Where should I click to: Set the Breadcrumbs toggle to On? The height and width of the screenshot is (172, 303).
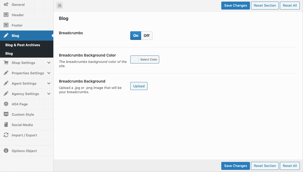click(x=136, y=35)
